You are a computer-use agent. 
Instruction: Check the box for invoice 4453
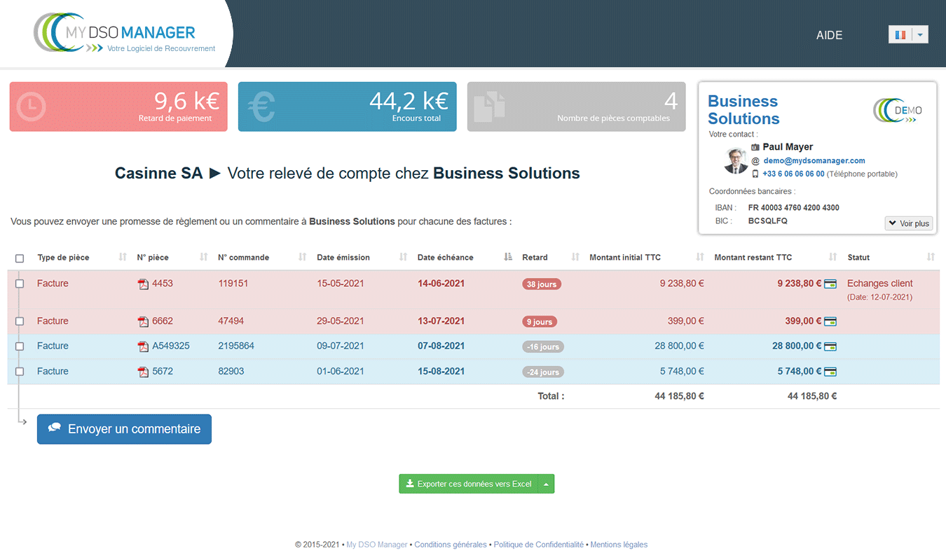[x=20, y=284]
